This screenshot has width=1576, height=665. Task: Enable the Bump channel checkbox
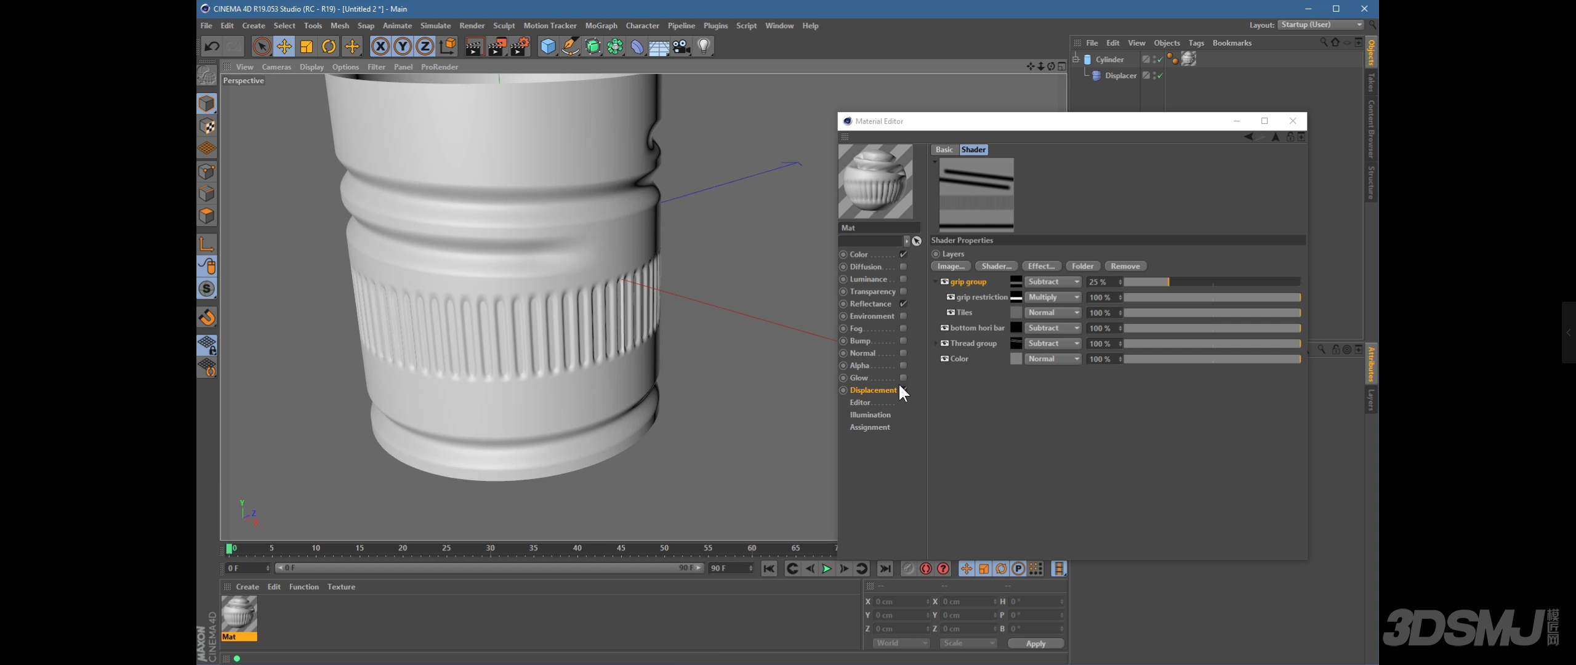click(903, 341)
